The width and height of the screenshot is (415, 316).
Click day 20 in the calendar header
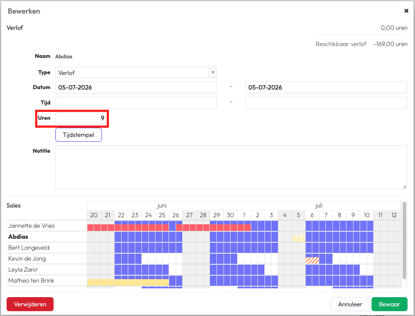[x=94, y=215]
